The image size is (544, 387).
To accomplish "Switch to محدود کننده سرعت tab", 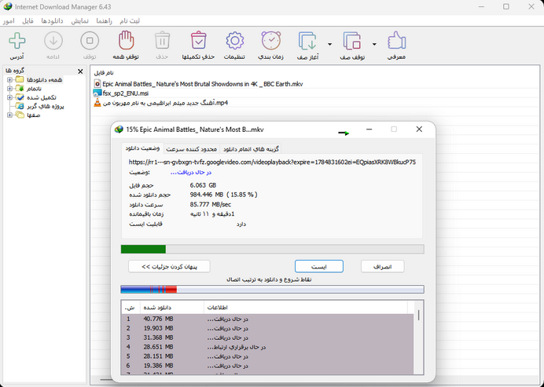I will pyautogui.click(x=191, y=149).
